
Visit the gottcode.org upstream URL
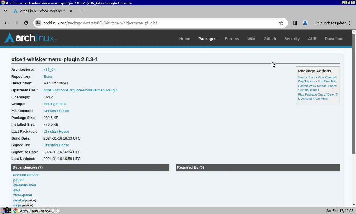pyautogui.click(x=81, y=90)
